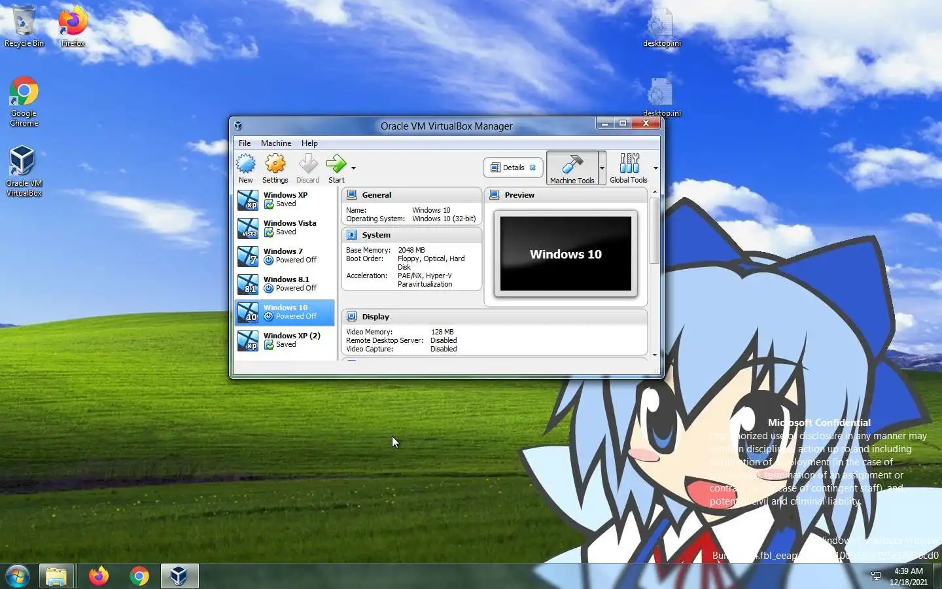Select the Windows 8.1 virtual machine
Image resolution: width=942 pixels, height=589 pixels.
tap(285, 284)
